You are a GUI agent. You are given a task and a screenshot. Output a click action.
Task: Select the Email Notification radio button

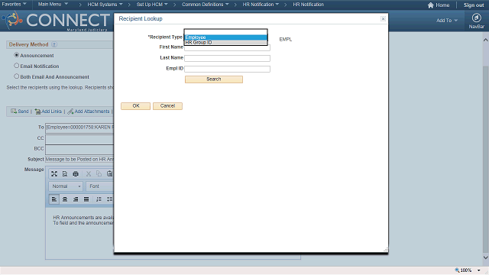(17, 66)
